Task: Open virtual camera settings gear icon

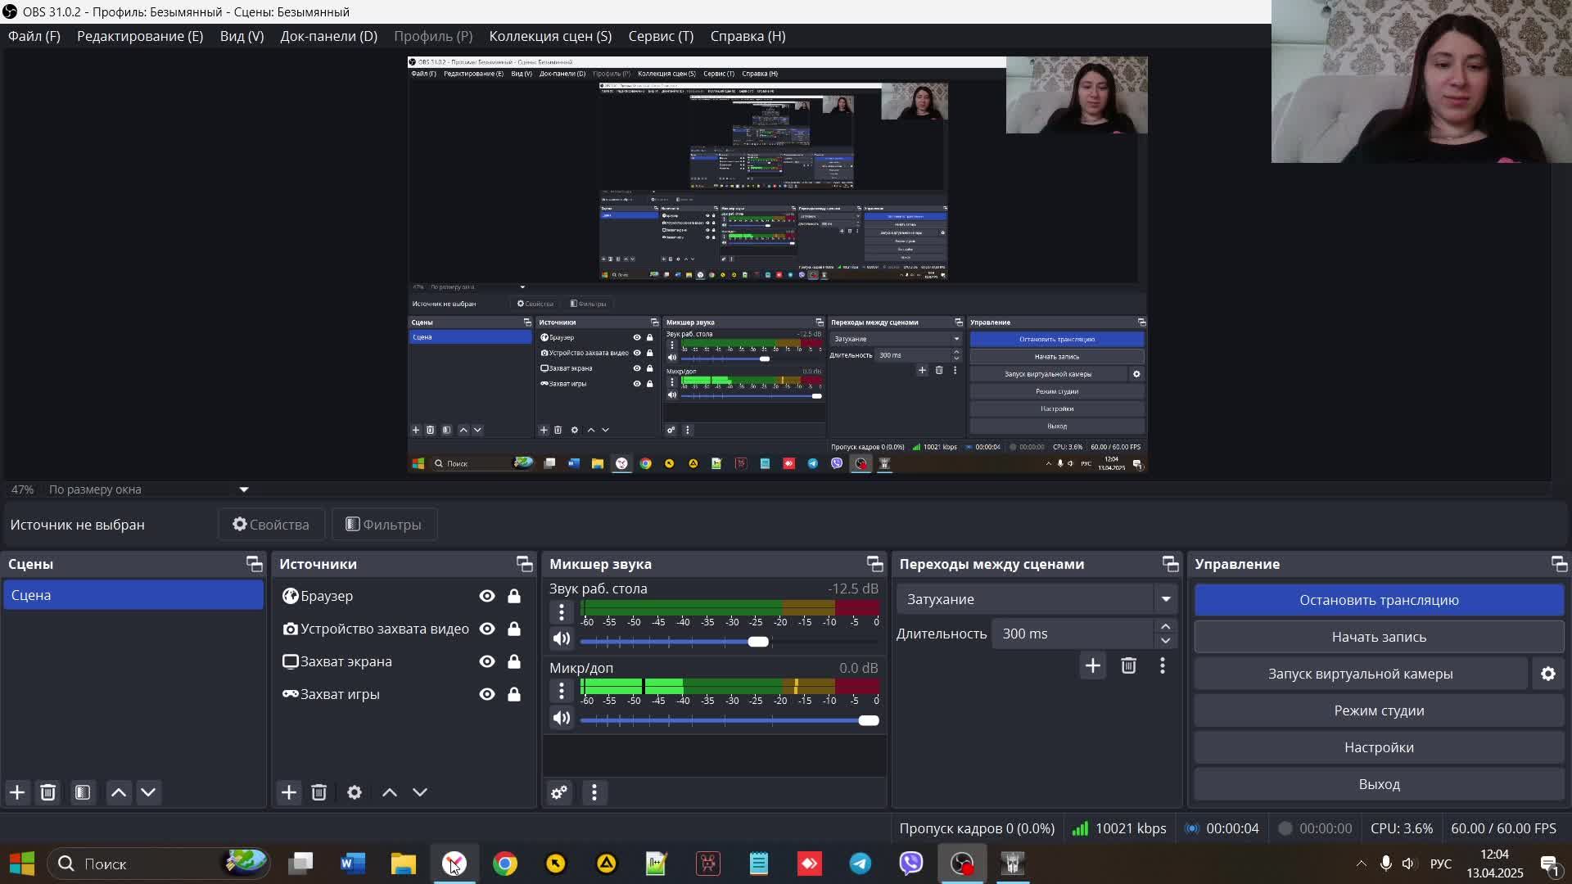Action: coord(1548,674)
